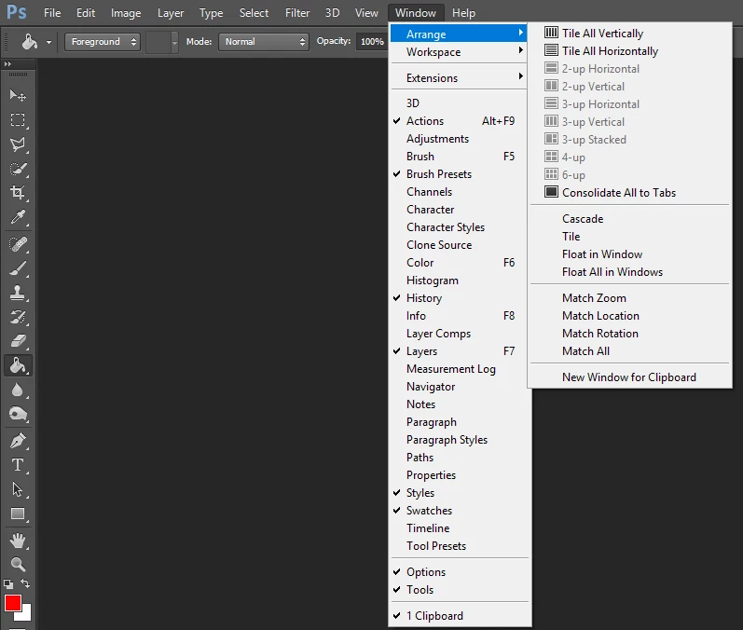Select the Crop tool
The height and width of the screenshot is (630, 743).
point(18,192)
